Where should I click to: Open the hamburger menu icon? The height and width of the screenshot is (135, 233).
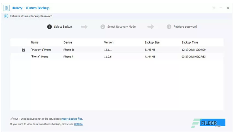pyautogui.click(x=214, y=8)
